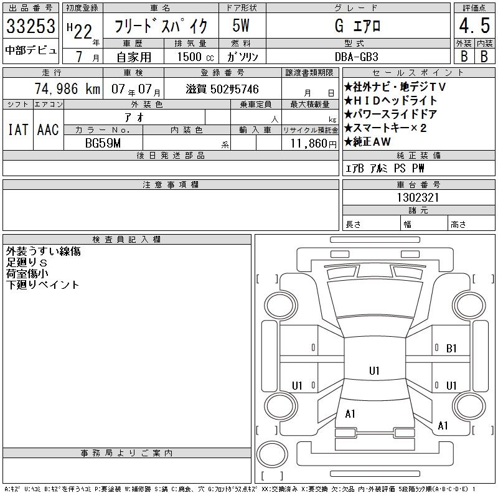This screenshot has width=498, height=498.
Task: Click the empty 注意事項欄 notes box
Action: pos(171,210)
